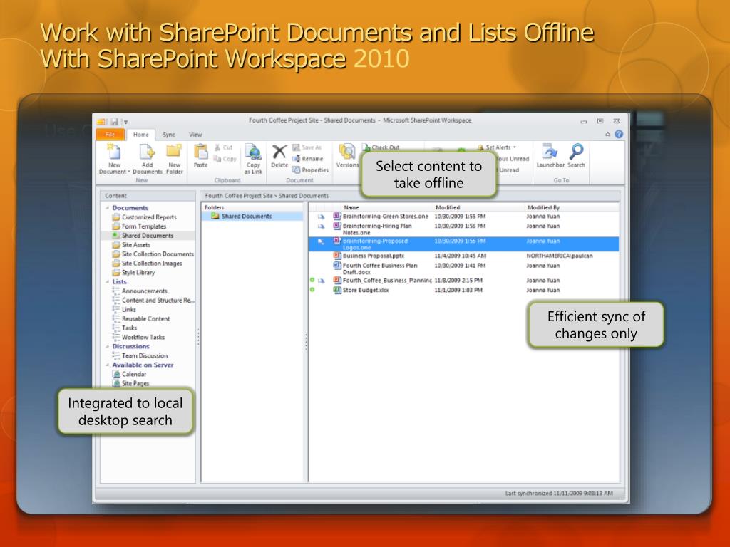730x547 pixels.
Task: Open Site Collection Documents library
Action: 158,254
